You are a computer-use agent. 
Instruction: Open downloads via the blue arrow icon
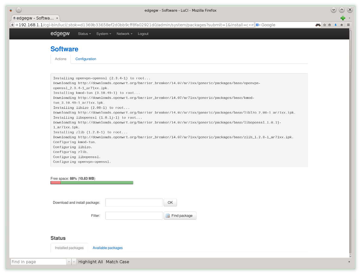click(x=335, y=25)
